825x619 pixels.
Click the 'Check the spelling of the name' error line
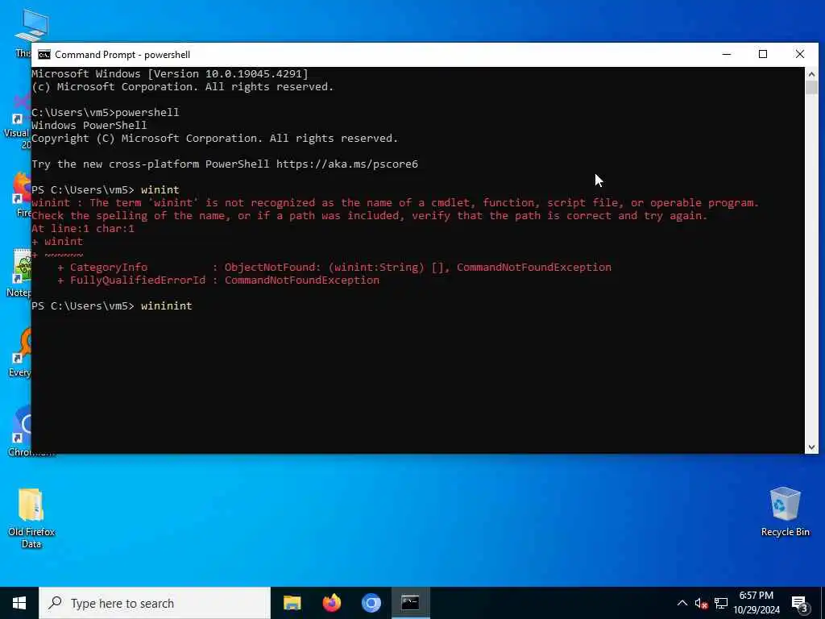pos(369,216)
